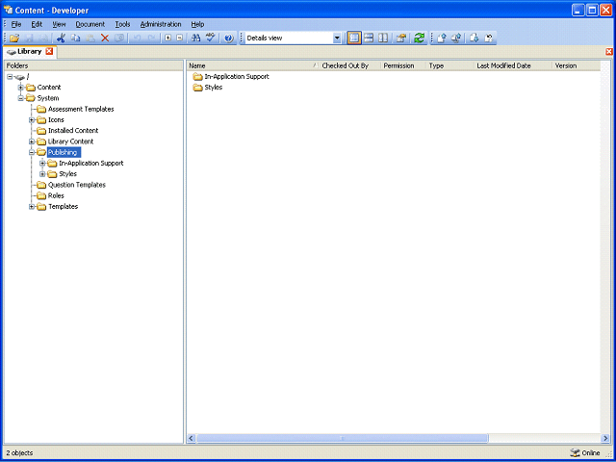The width and height of the screenshot is (616, 462).
Task: Open the Help menu
Action: pos(197,24)
